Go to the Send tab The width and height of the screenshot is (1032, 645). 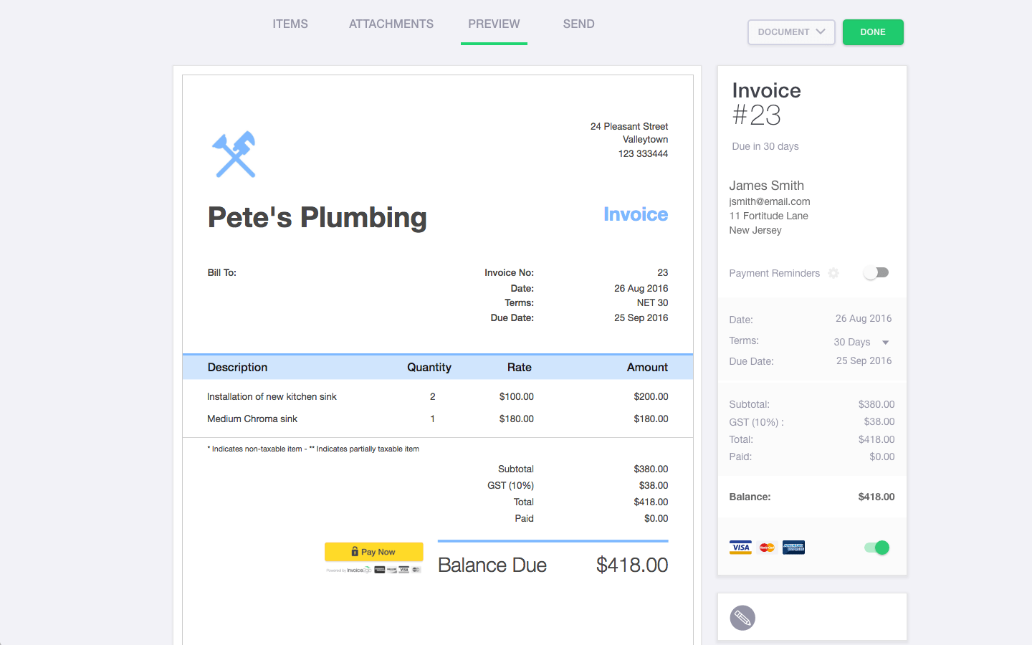pos(578,24)
